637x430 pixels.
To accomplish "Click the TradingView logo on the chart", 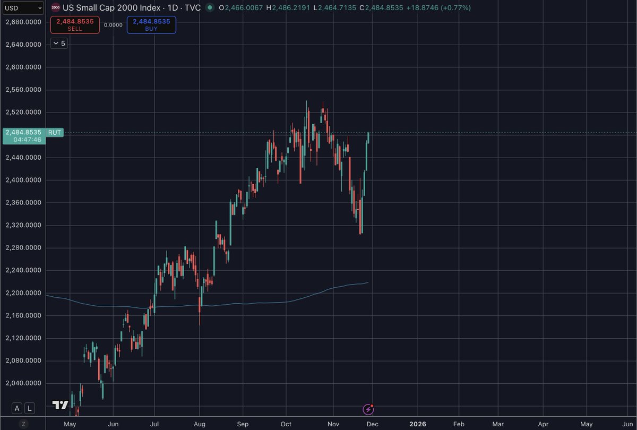I will pyautogui.click(x=60, y=405).
